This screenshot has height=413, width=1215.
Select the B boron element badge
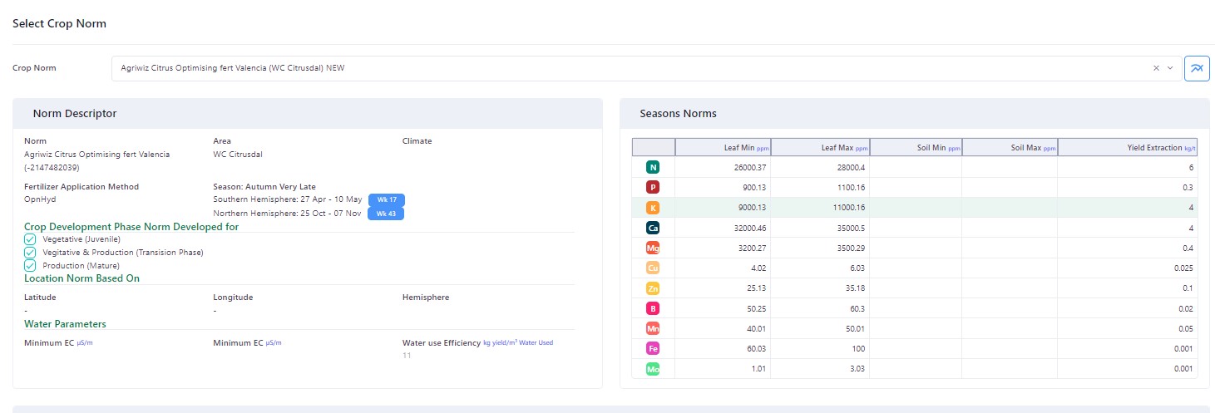pos(653,308)
